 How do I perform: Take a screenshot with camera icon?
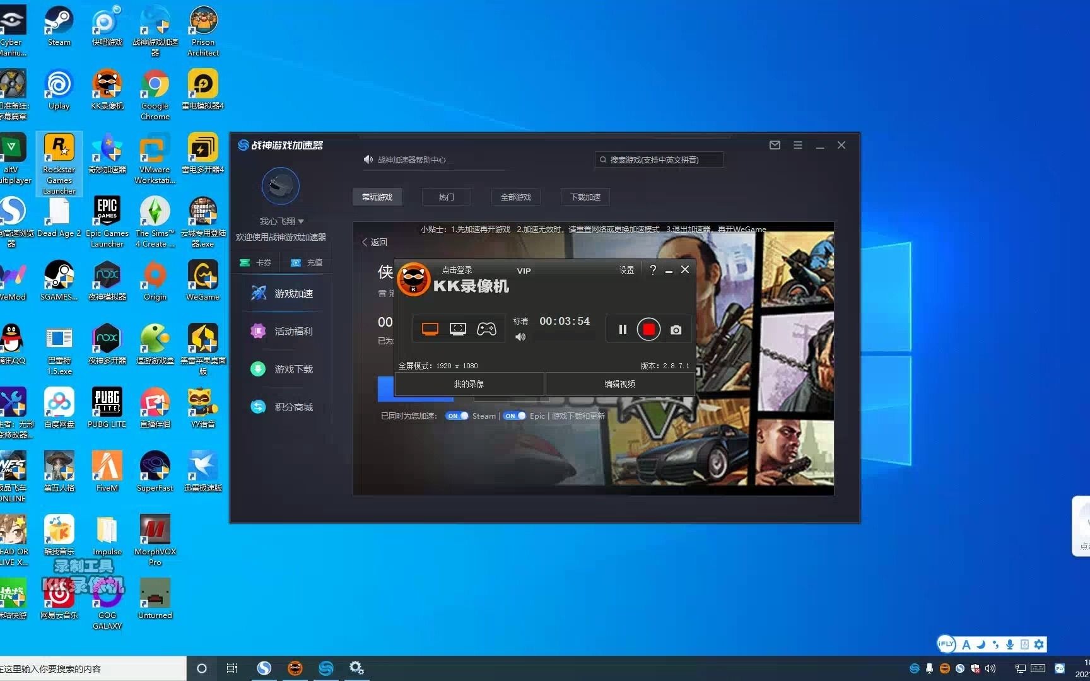tap(676, 330)
